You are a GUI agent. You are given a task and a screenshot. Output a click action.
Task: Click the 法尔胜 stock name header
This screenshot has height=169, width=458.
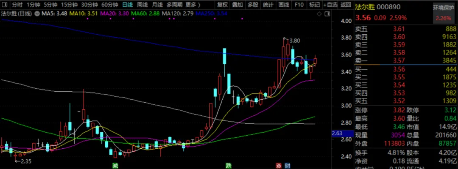coord(364,7)
